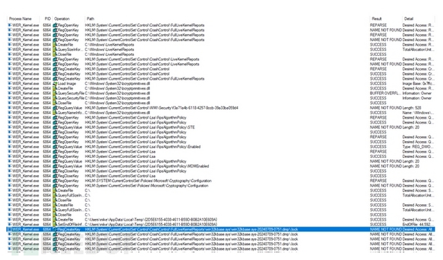The width and height of the screenshot is (443, 260).
Task: Select the Load Image operation icon
Action: point(55,83)
